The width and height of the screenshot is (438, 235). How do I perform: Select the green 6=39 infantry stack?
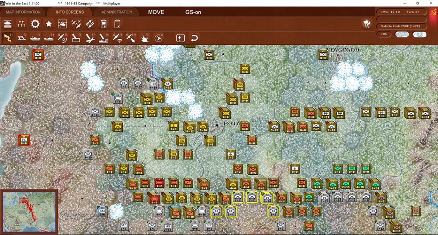374,184
